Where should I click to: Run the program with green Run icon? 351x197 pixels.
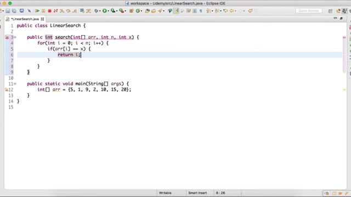pyautogui.click(x=105, y=11)
